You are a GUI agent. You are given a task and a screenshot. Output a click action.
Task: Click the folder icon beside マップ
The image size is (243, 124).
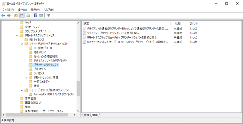(x=22, y=23)
